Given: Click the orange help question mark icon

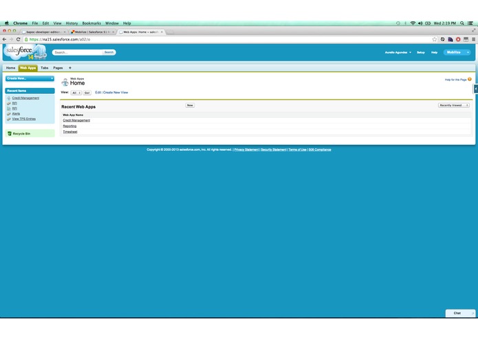Looking at the screenshot, I should point(470,80).
